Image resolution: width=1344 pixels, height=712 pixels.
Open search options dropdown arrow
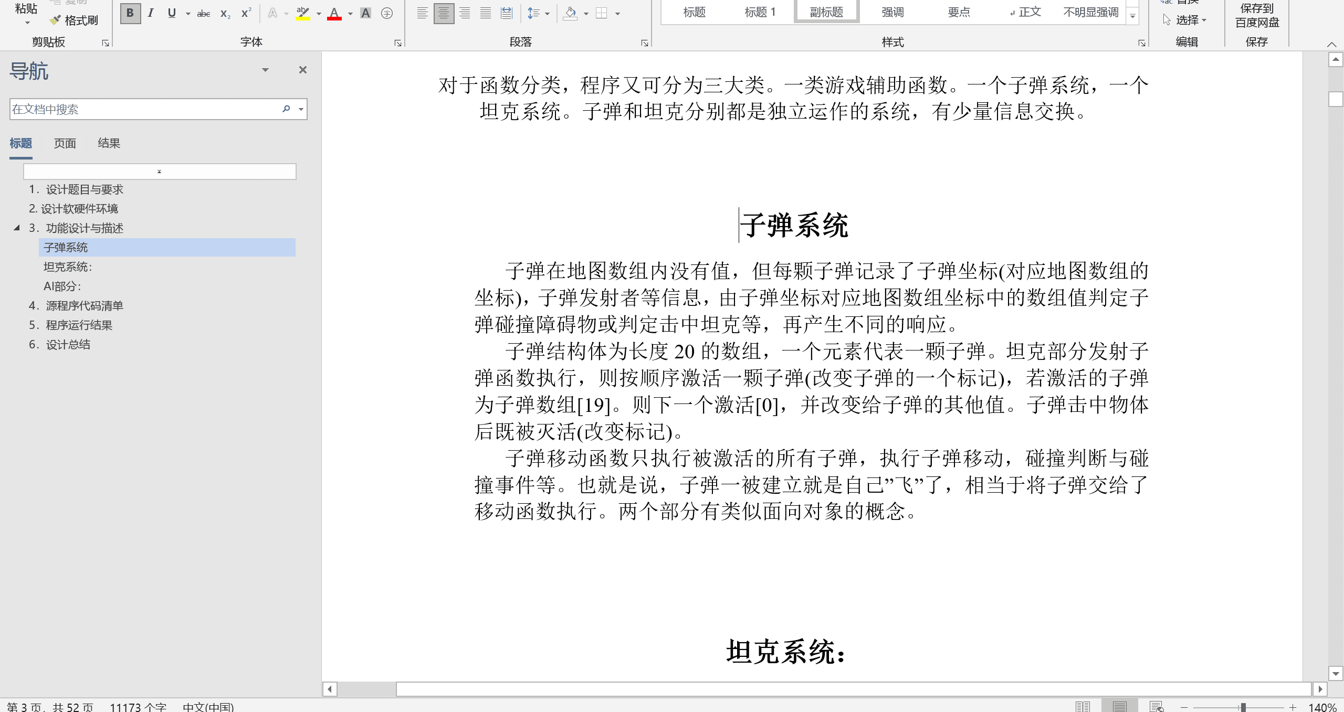tap(301, 109)
